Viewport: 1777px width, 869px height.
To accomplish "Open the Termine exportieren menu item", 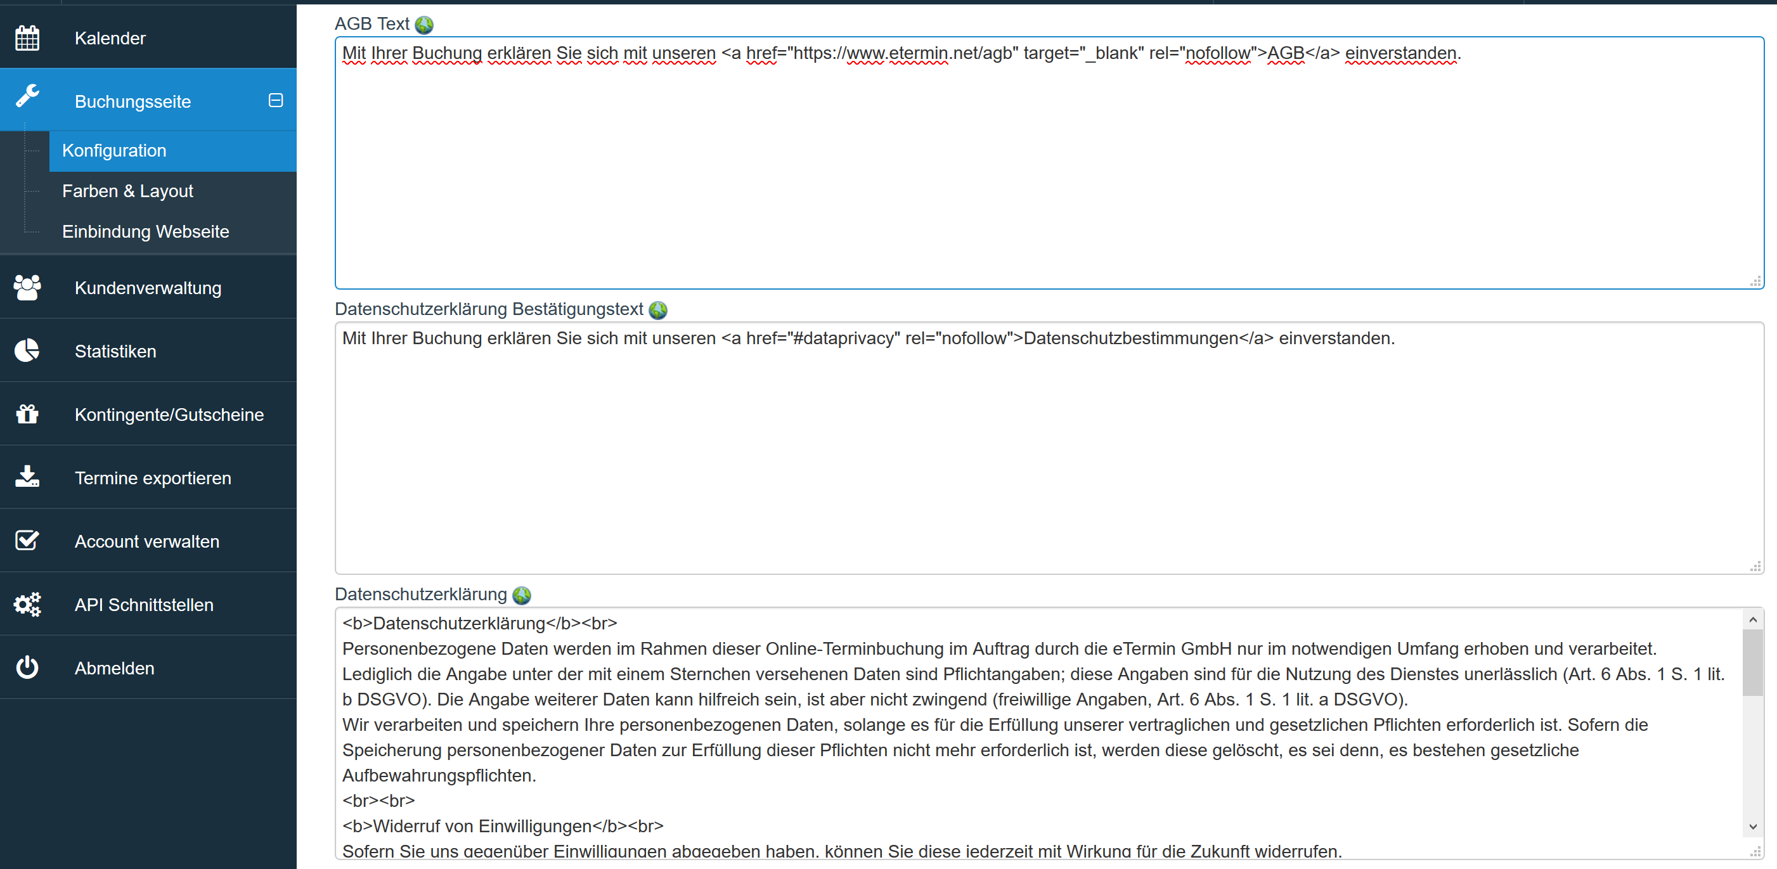I will (x=148, y=478).
